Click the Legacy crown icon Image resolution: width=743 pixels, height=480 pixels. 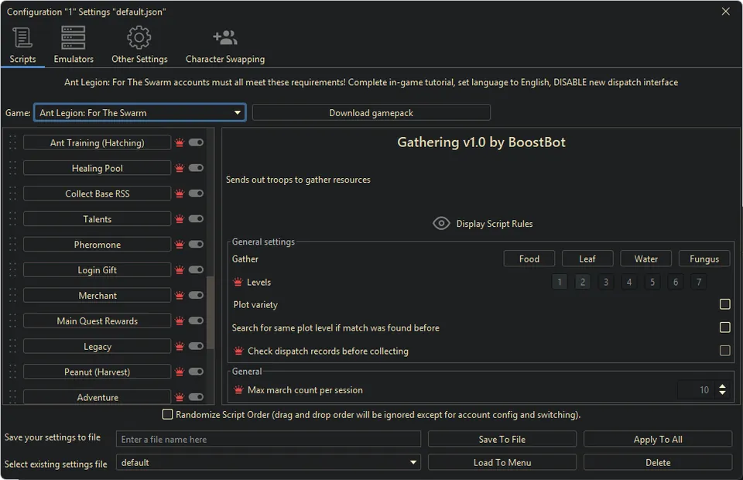tap(180, 346)
